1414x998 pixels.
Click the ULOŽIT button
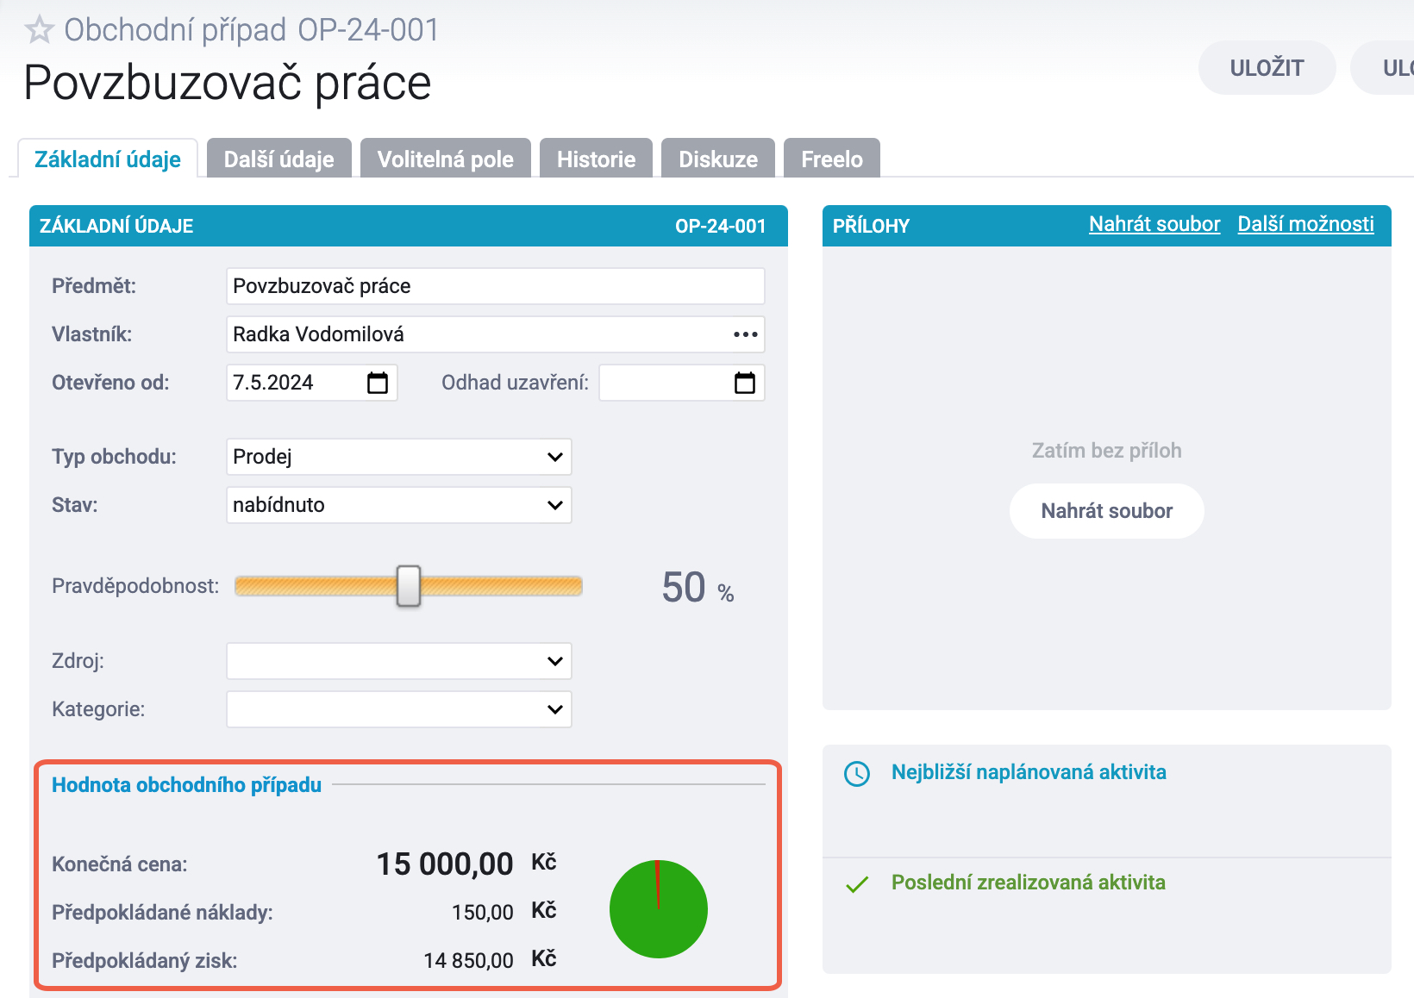pos(1267,67)
